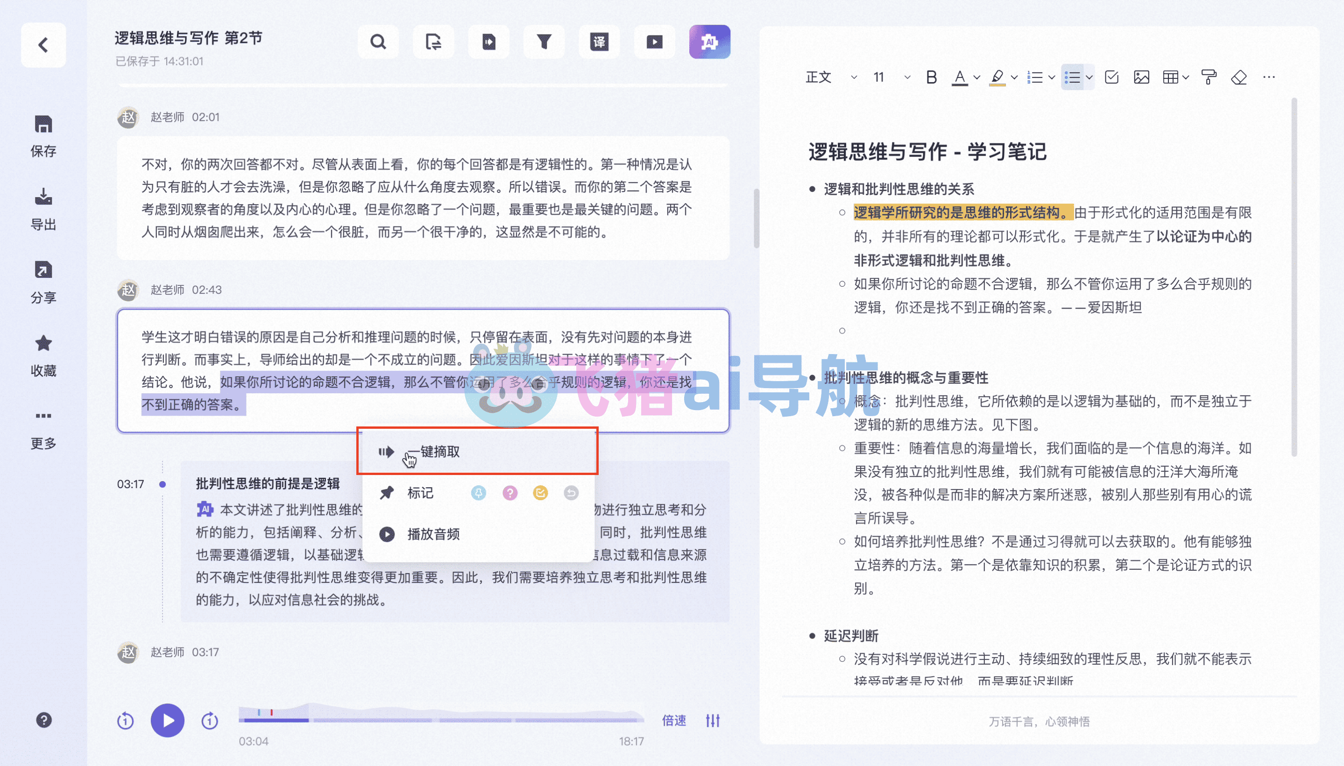1344x766 pixels.
Task: Open the translate (译) tool
Action: tap(599, 42)
